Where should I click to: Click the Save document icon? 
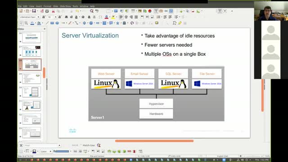[34, 11]
